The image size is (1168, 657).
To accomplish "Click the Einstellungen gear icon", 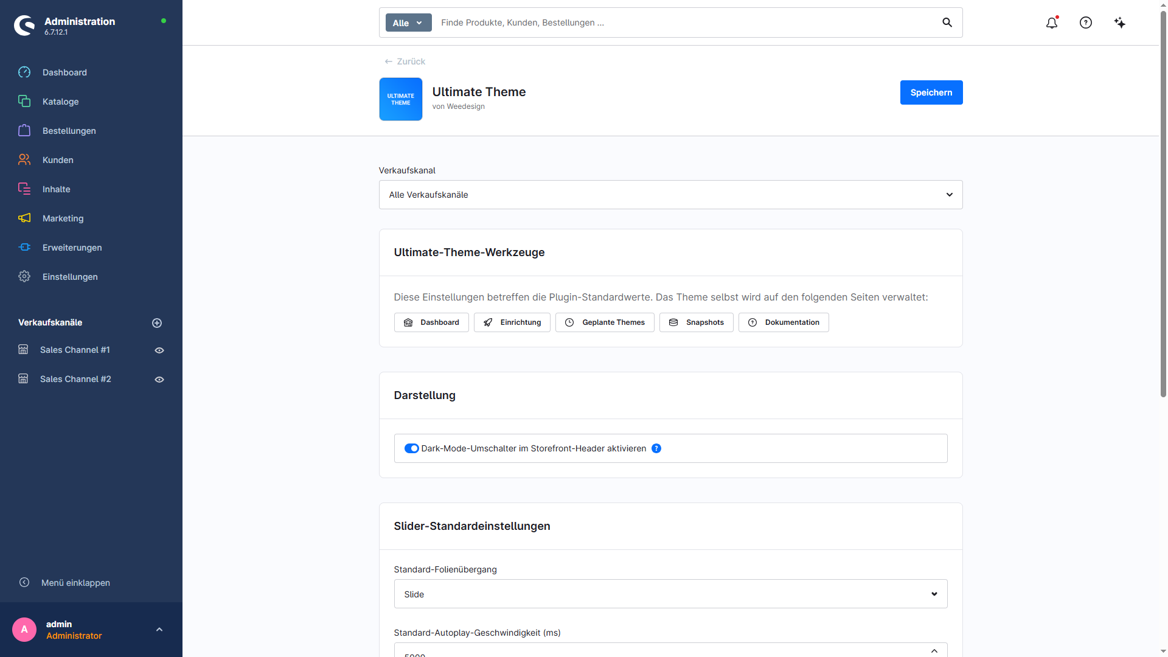I will coord(24,277).
